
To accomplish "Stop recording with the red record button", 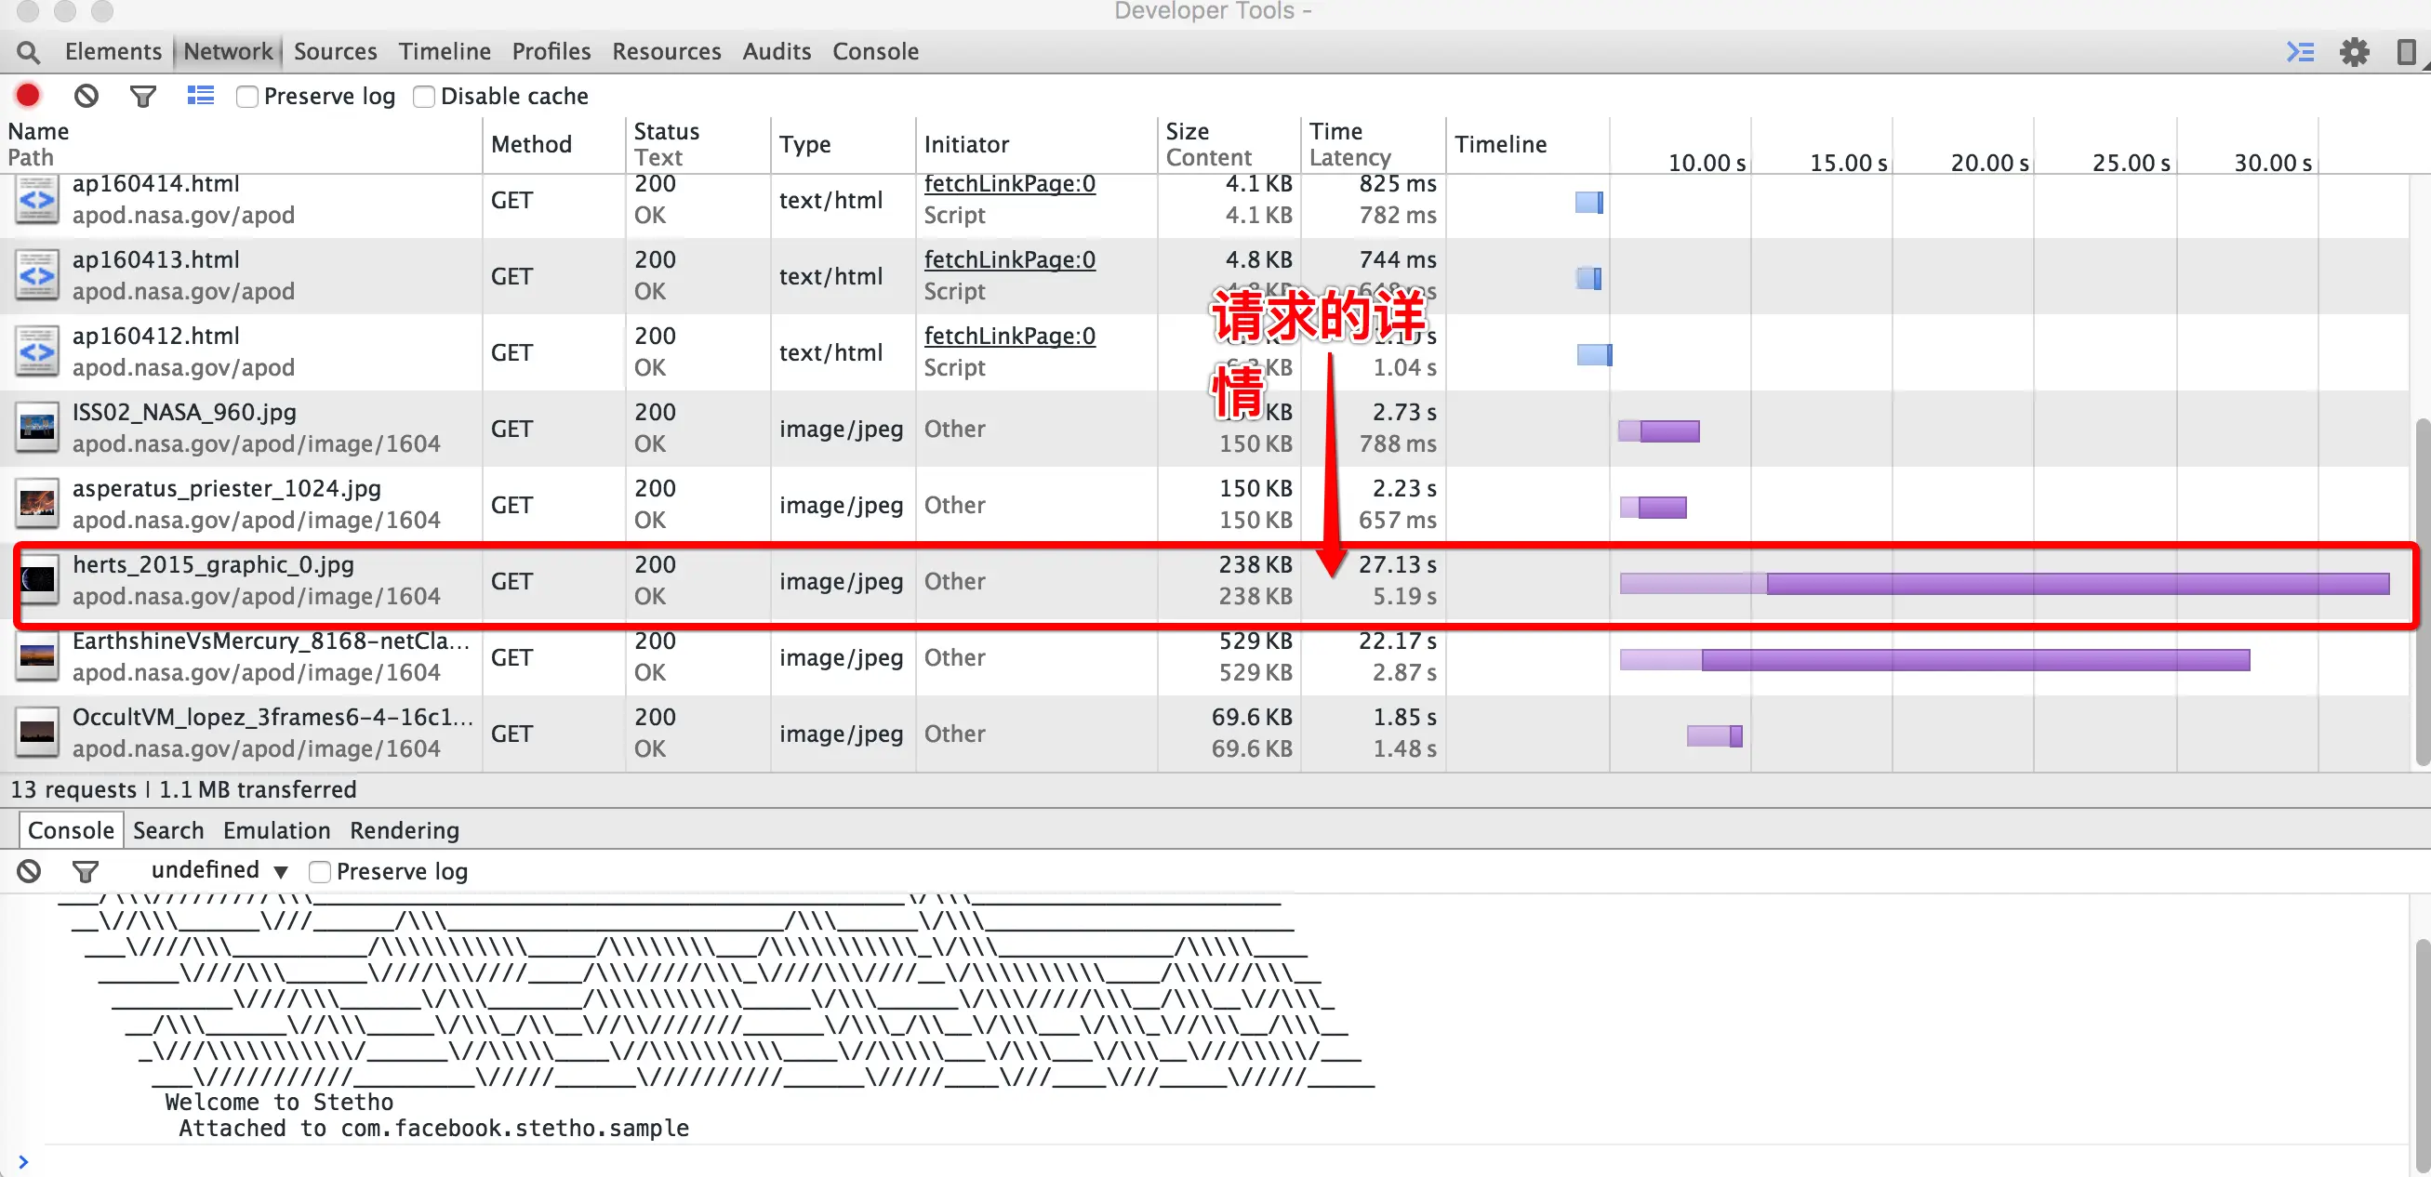I will [28, 95].
